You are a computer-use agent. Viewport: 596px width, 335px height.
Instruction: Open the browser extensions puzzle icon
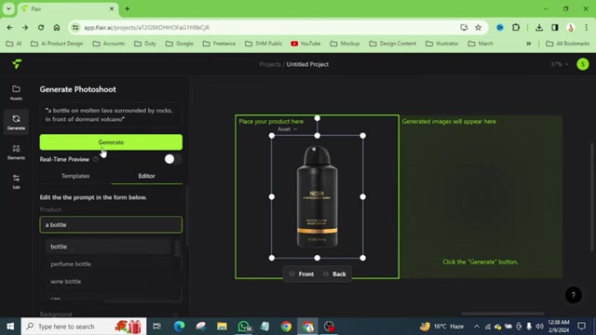(x=516, y=27)
